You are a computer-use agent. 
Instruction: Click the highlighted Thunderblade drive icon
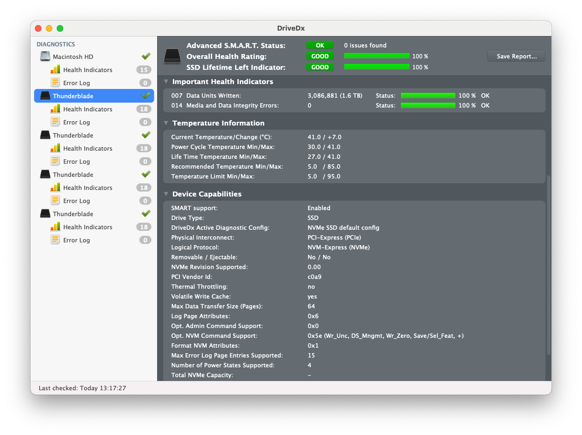(45, 96)
